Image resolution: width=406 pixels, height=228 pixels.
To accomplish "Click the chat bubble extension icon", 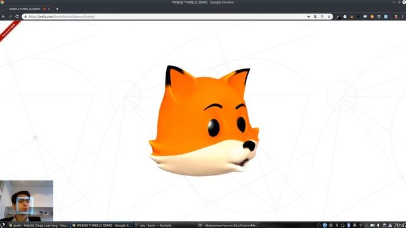I will (x=365, y=16).
